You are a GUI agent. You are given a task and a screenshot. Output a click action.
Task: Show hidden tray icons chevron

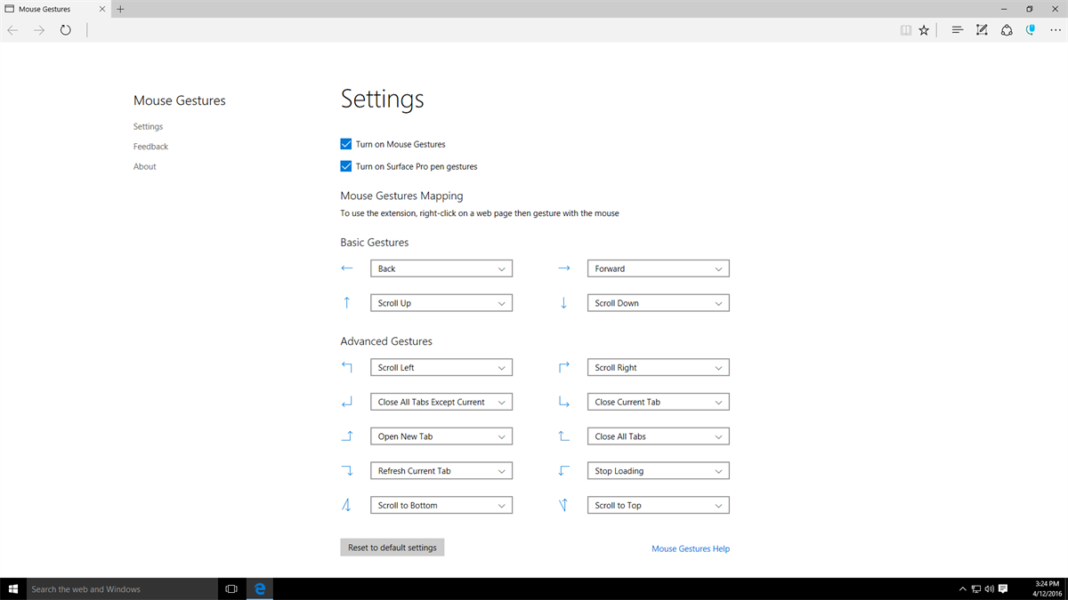[963, 588]
